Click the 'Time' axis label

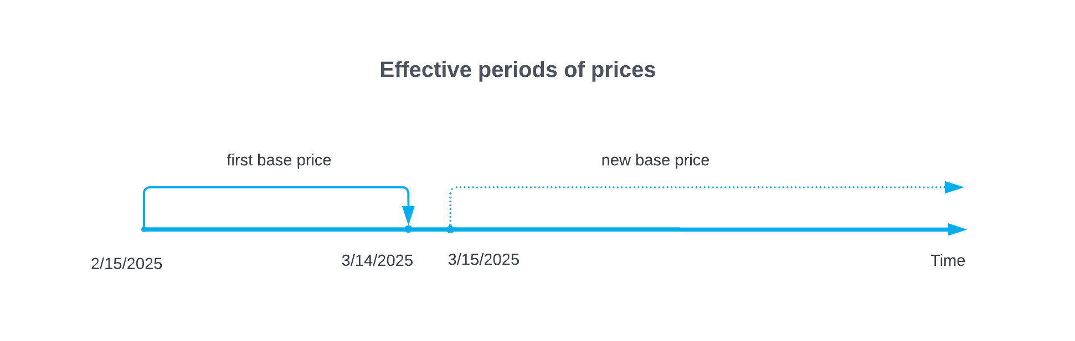948,260
